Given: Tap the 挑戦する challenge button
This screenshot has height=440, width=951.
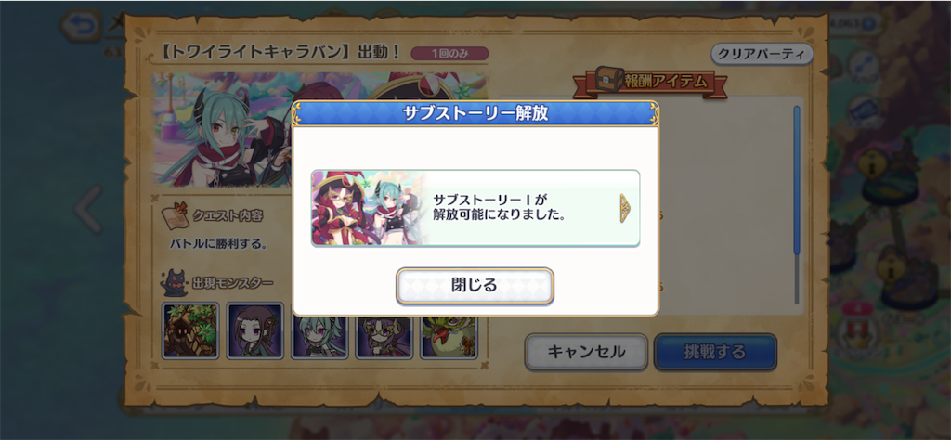Looking at the screenshot, I should point(715,352).
